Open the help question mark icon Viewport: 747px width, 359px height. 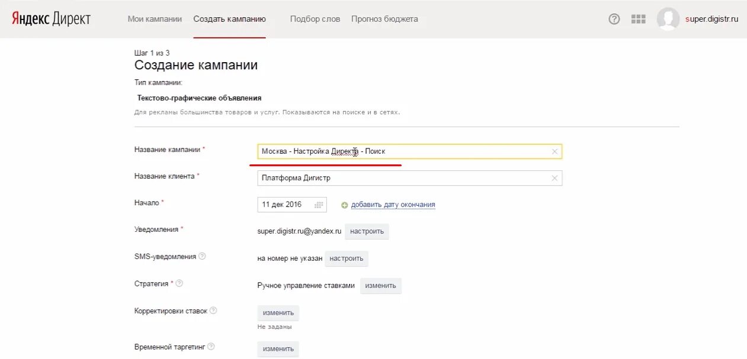click(x=614, y=19)
